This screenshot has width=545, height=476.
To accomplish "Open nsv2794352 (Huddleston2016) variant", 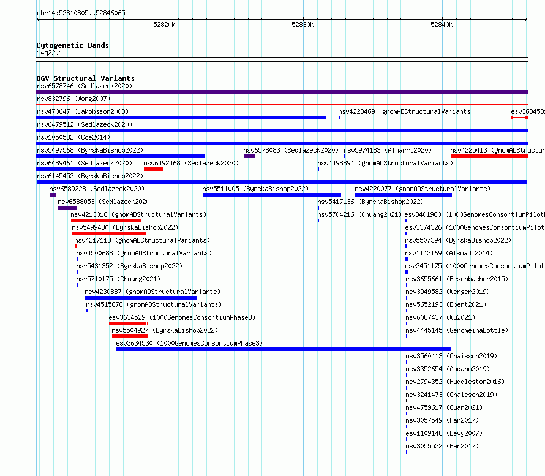I will (455, 382).
